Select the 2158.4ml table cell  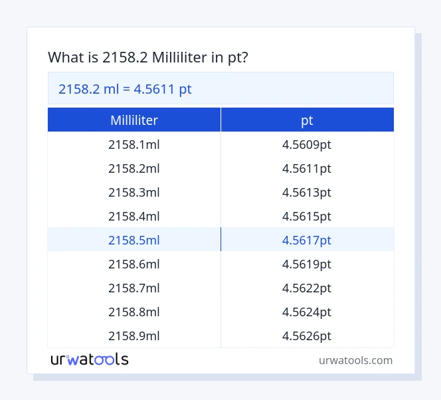134,216
